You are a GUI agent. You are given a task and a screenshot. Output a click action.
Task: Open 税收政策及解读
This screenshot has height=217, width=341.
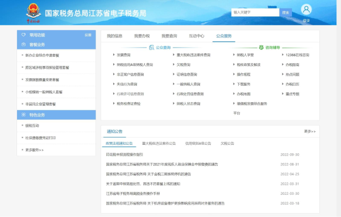pos(248,65)
